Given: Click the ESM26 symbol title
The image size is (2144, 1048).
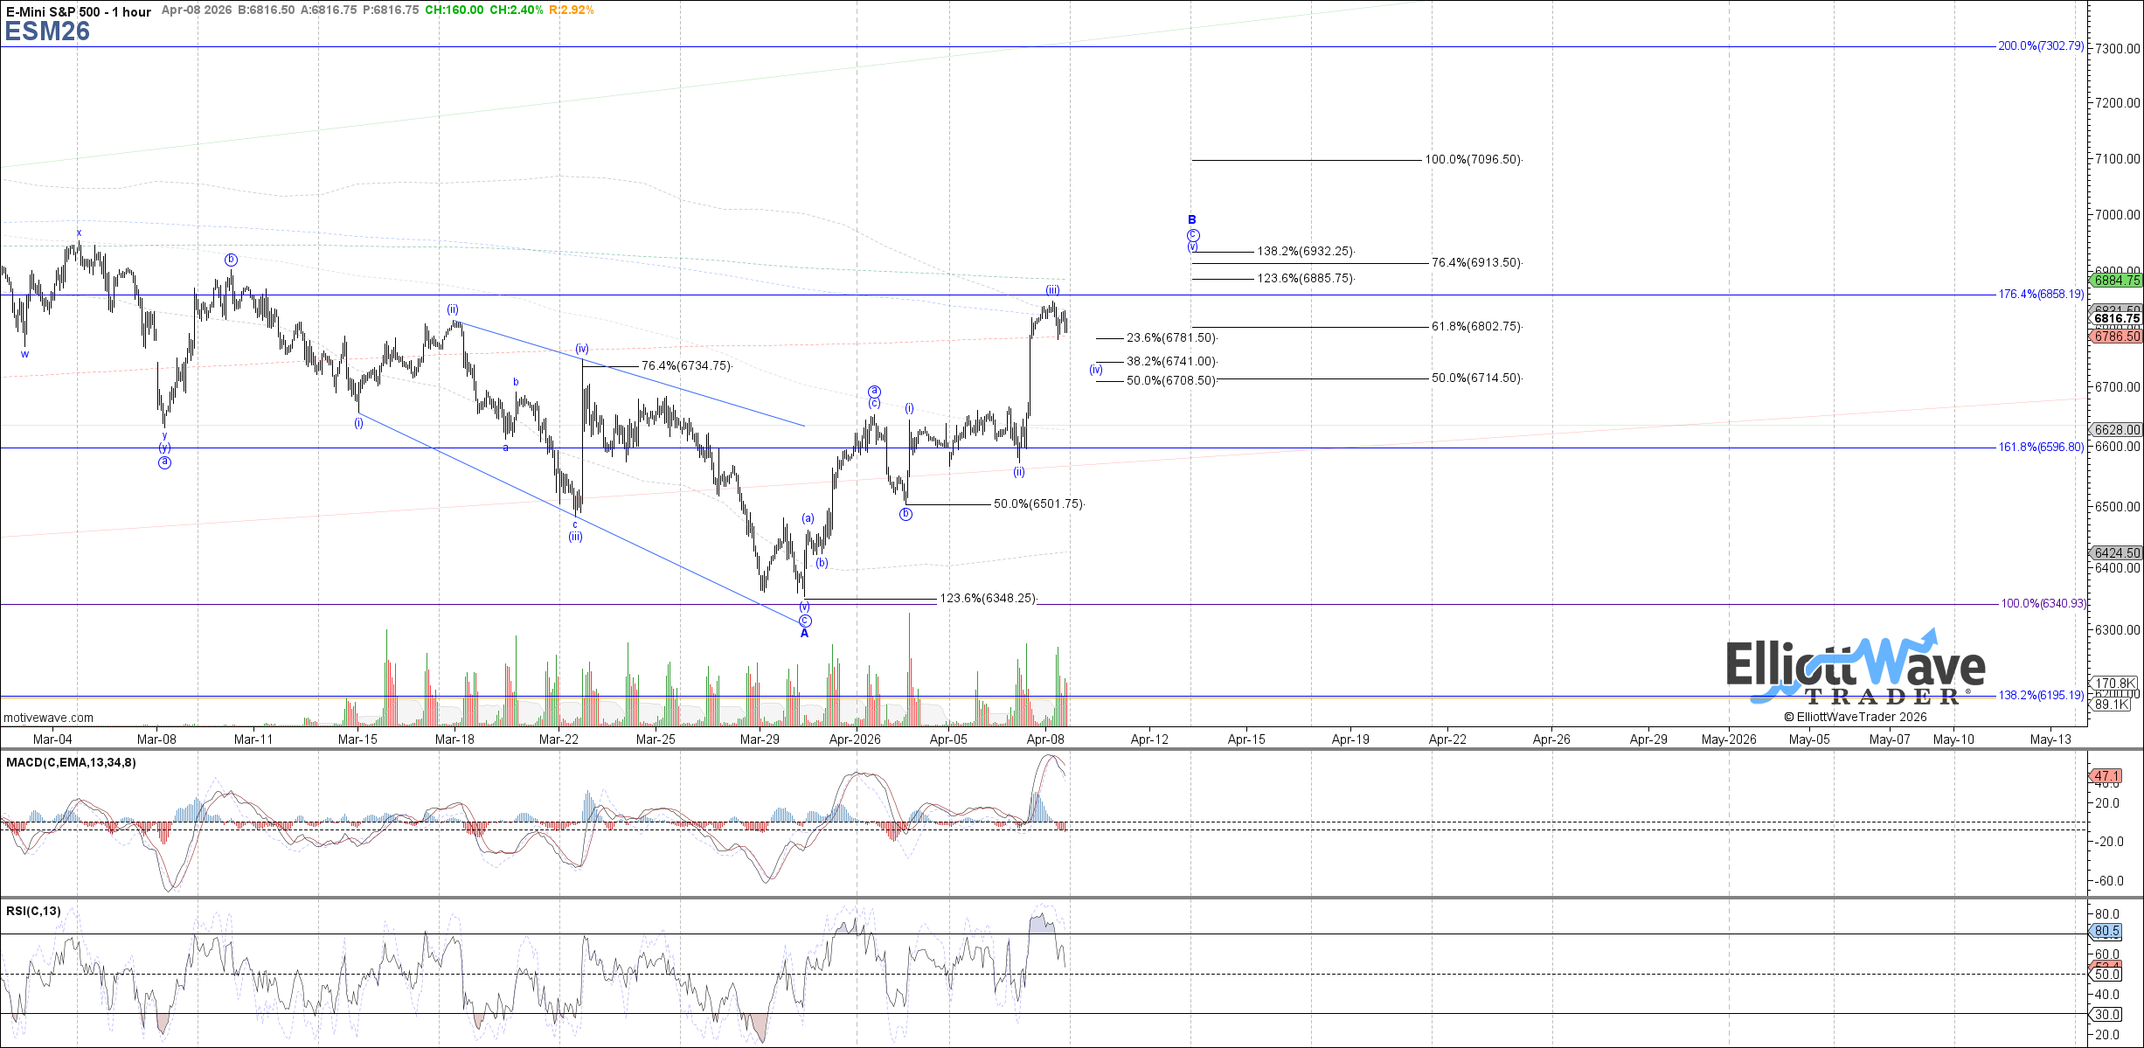Looking at the screenshot, I should pyautogui.click(x=47, y=31).
